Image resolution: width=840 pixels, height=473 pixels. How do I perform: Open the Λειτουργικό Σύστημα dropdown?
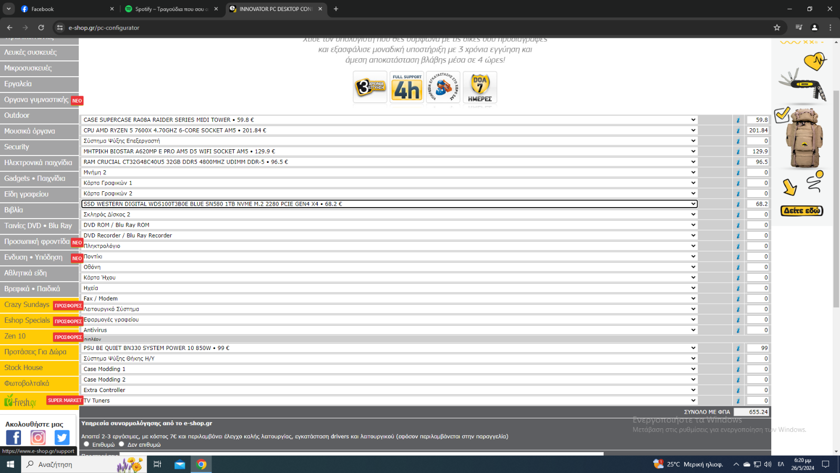pyautogui.click(x=390, y=309)
